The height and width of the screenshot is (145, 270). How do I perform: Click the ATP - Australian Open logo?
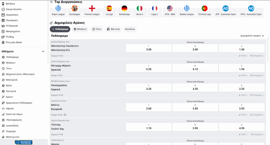point(226,9)
